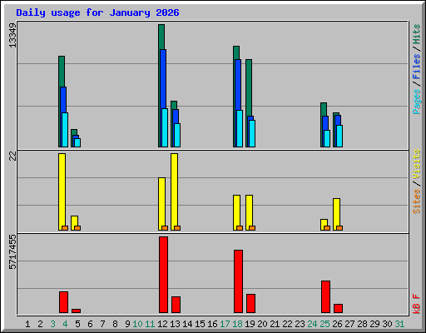
Task: Click the green 'Hits' legend label
Action: click(417, 34)
